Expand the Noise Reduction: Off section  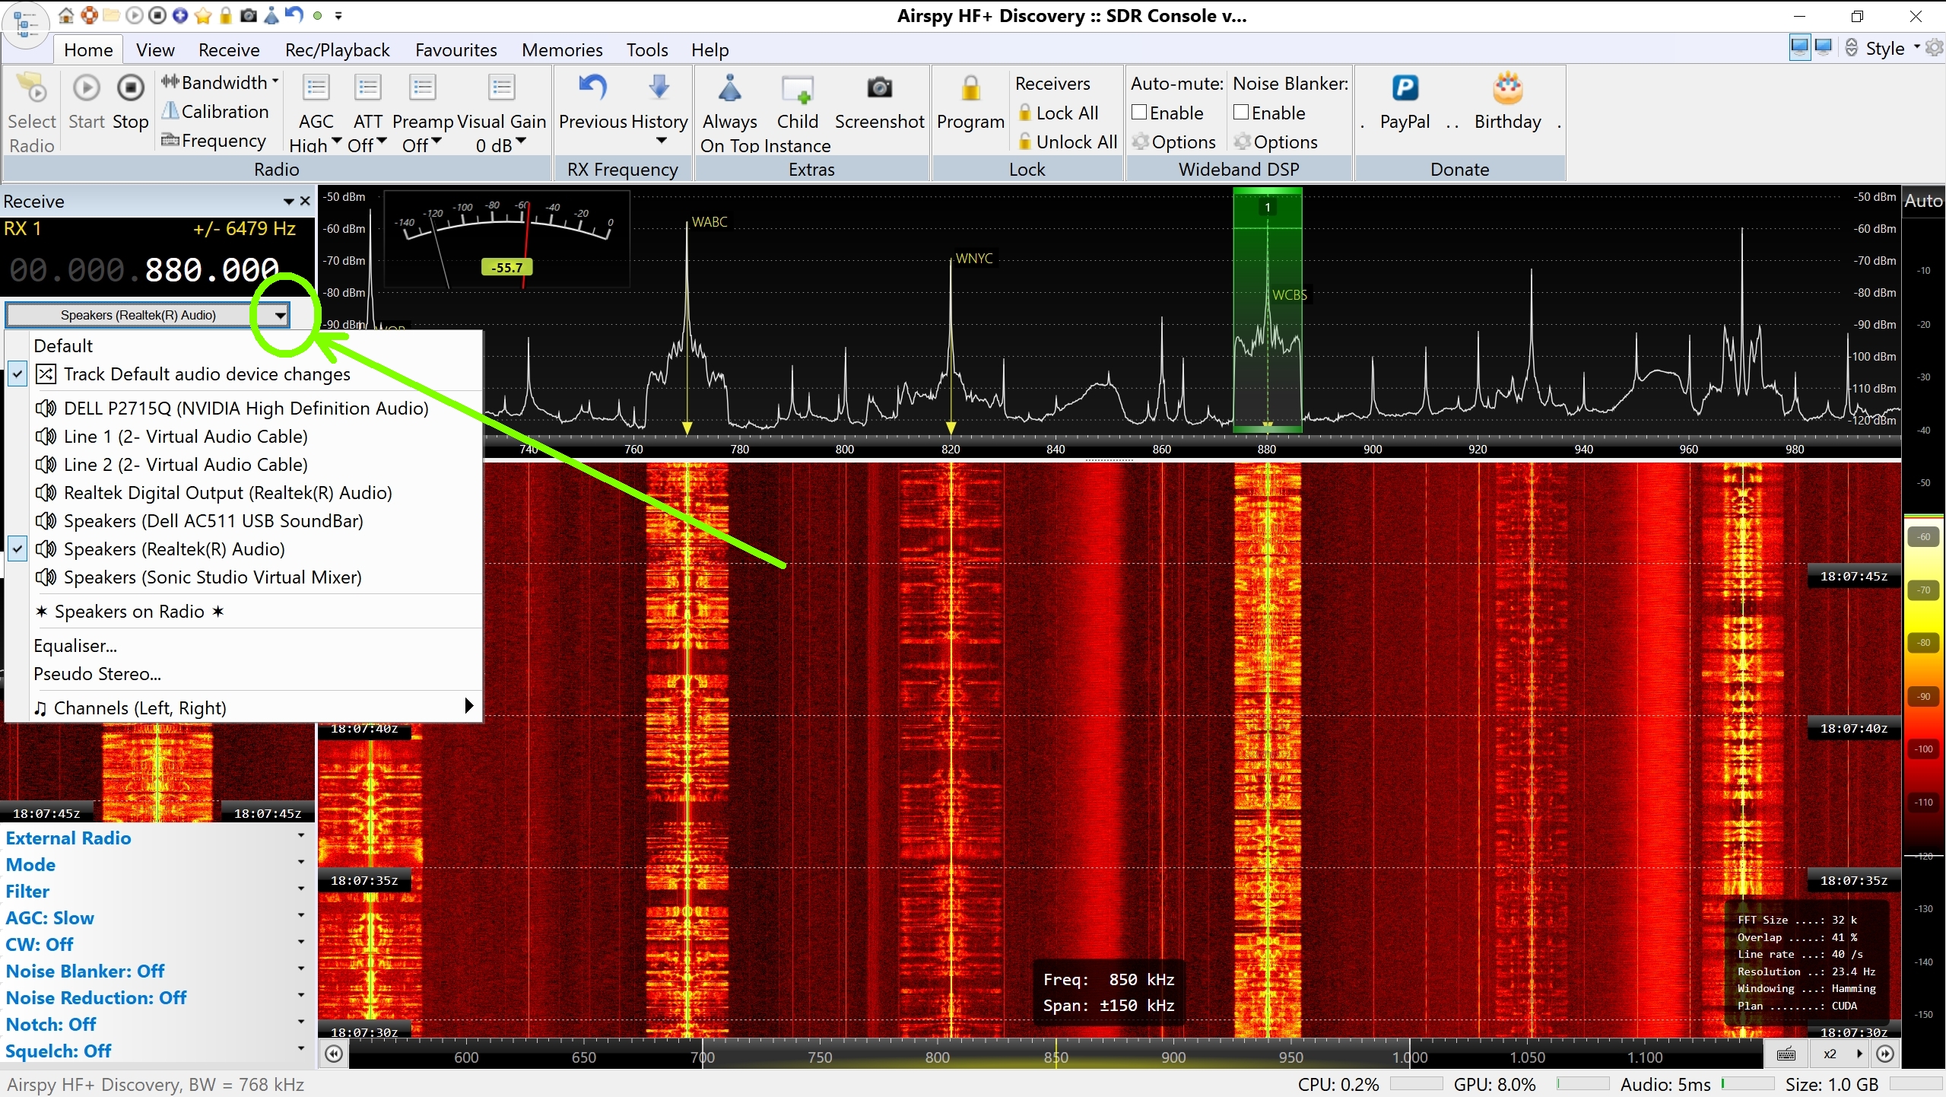[x=96, y=997]
